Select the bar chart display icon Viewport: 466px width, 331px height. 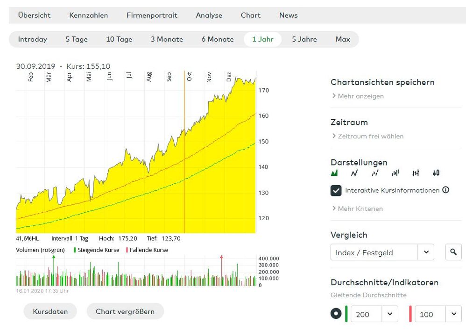[395, 173]
